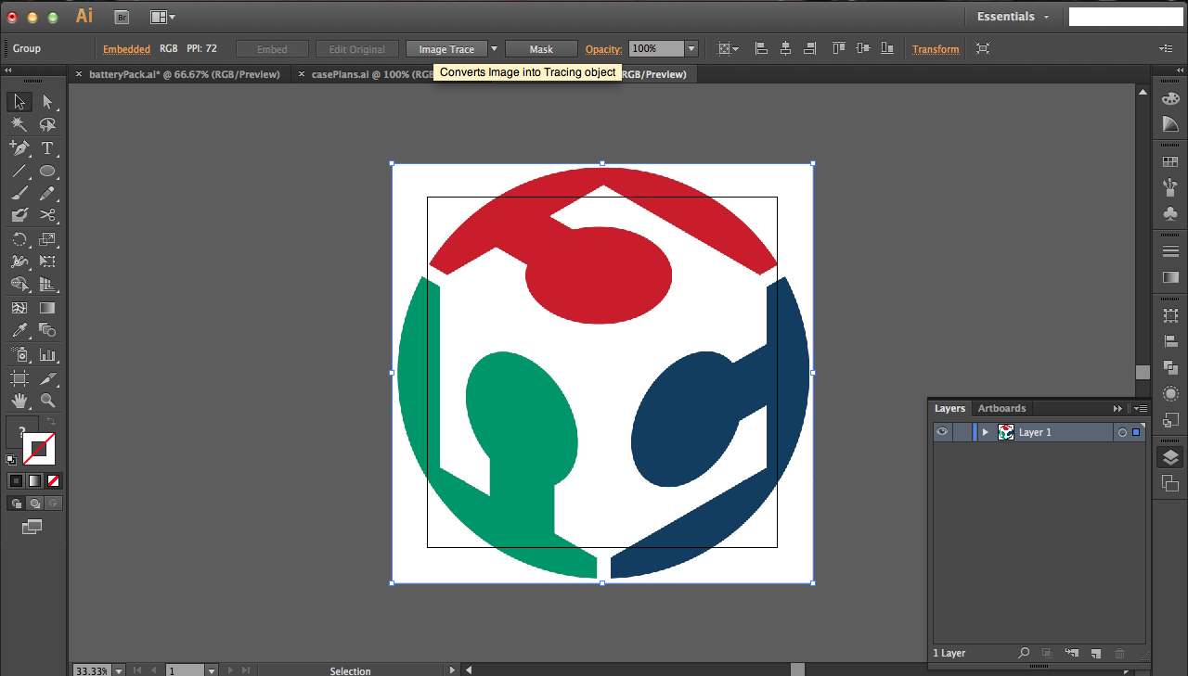Click the Image Trace button
Image resolution: width=1188 pixels, height=676 pixels.
tap(446, 49)
